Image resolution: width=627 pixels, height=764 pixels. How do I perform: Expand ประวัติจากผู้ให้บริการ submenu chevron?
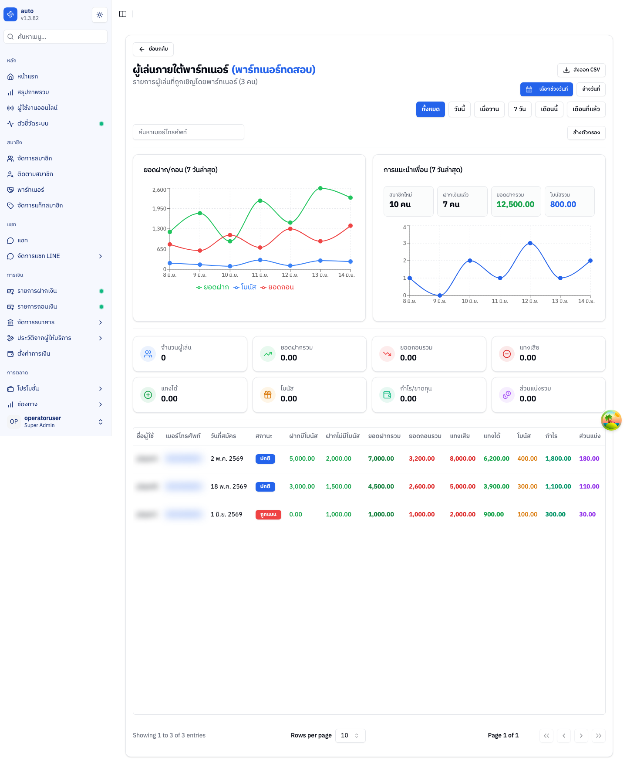101,338
